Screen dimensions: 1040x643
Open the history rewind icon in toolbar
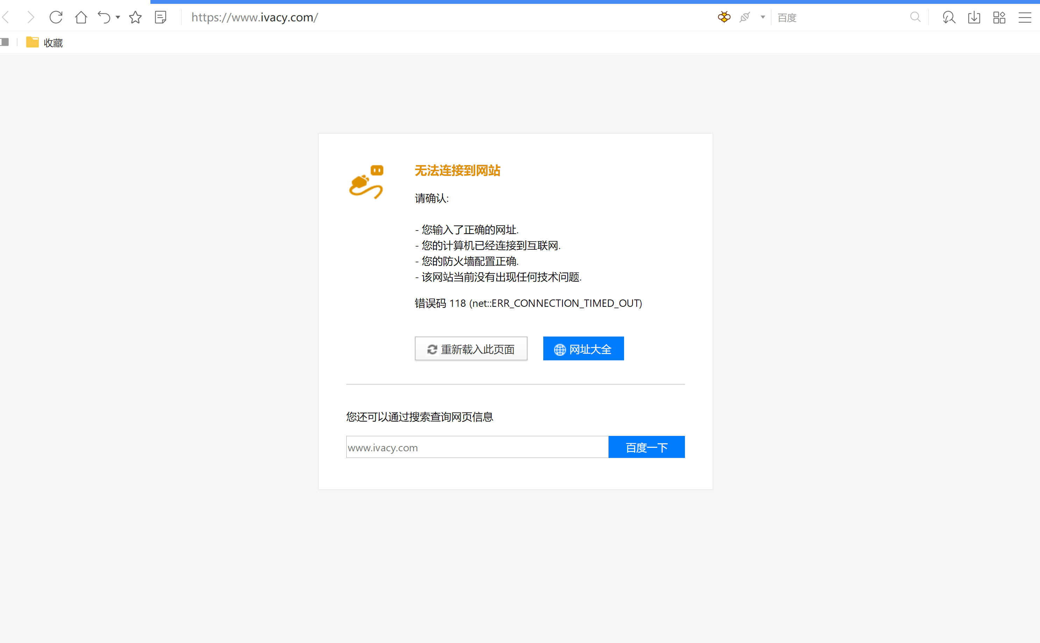coord(949,17)
